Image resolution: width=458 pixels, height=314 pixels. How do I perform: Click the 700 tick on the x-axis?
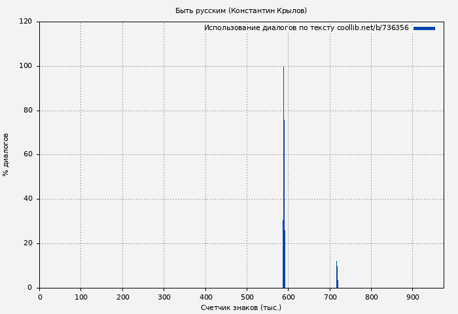coord(330,297)
